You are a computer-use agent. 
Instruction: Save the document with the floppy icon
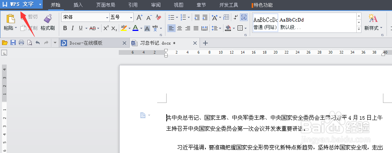coord(13,43)
